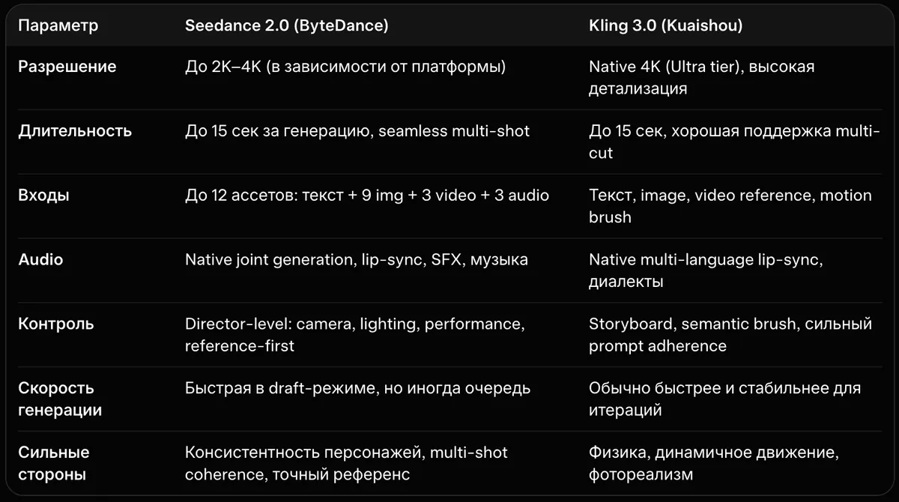Image resolution: width=899 pixels, height=502 pixels.
Task: Click the 'Native joint generation' audio cell
Action: (357, 260)
